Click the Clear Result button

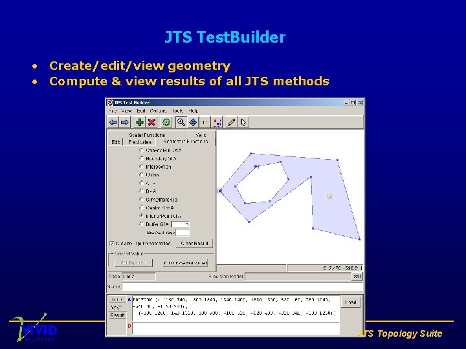(194, 244)
